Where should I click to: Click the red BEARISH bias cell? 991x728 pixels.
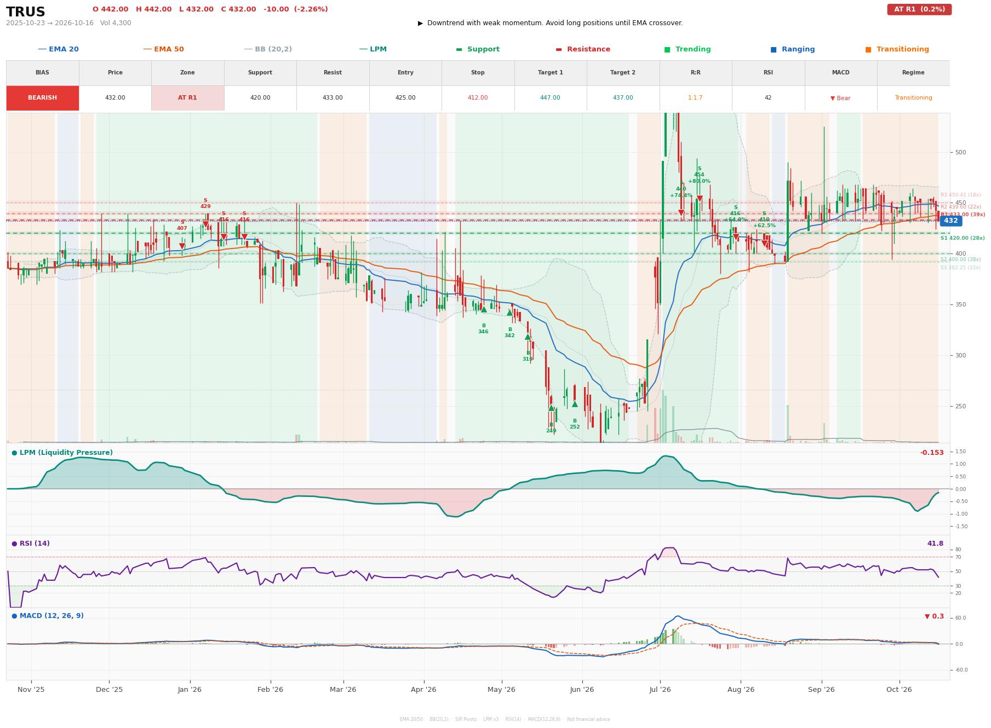click(43, 98)
